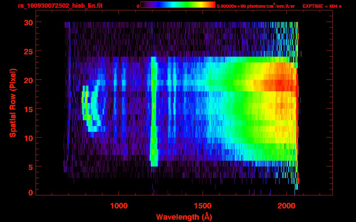This screenshot has width=356, height=222.
Task: Click the bright vertical emission line near 1216 Å
Action: tap(154, 112)
